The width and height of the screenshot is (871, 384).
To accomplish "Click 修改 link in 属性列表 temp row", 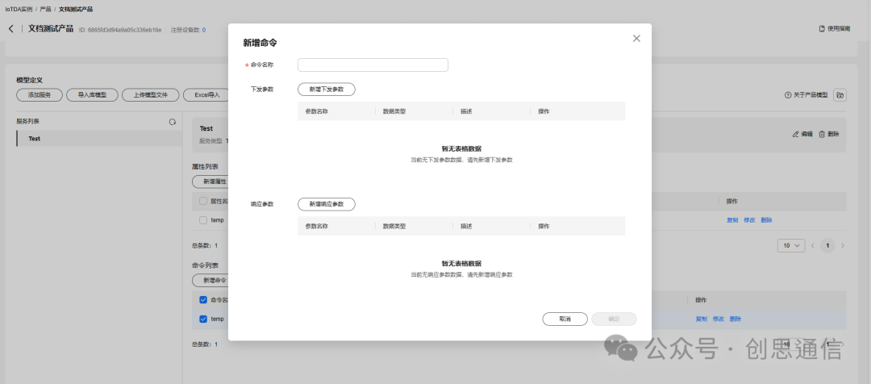I will (749, 220).
